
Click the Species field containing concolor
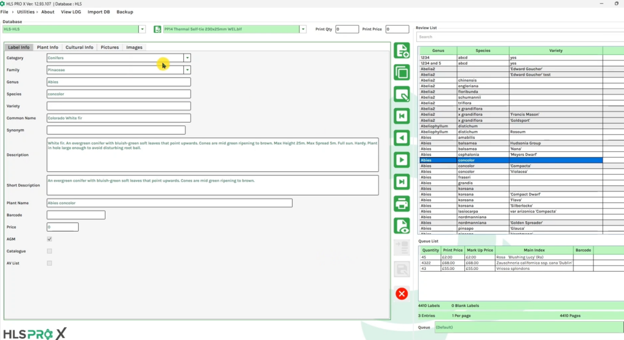[x=119, y=94]
